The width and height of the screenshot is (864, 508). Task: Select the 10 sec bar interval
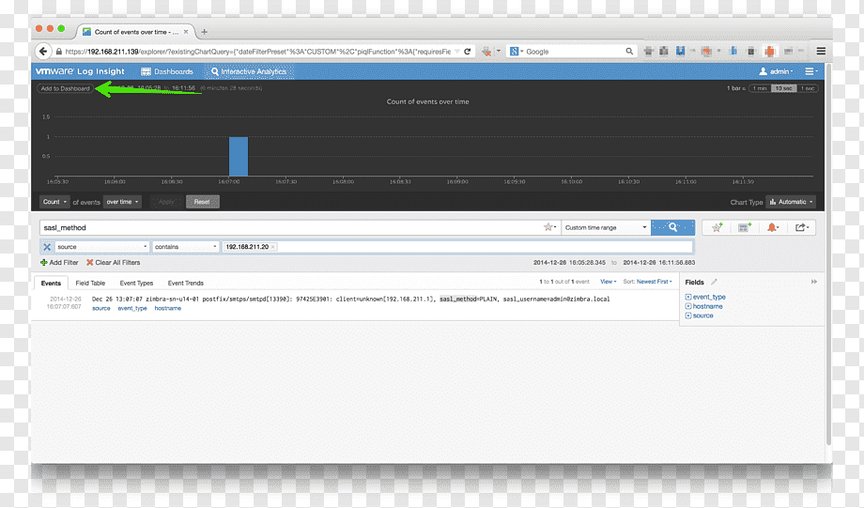click(783, 88)
